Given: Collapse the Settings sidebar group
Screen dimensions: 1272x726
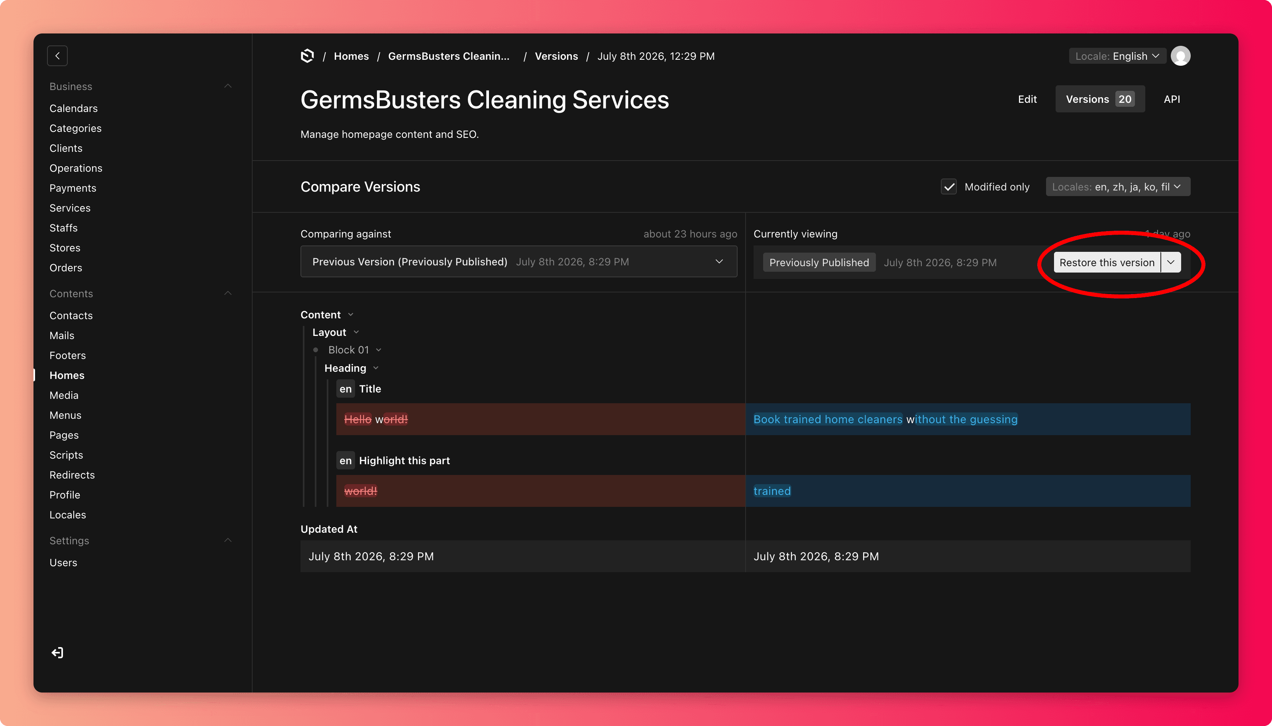Looking at the screenshot, I should point(228,540).
